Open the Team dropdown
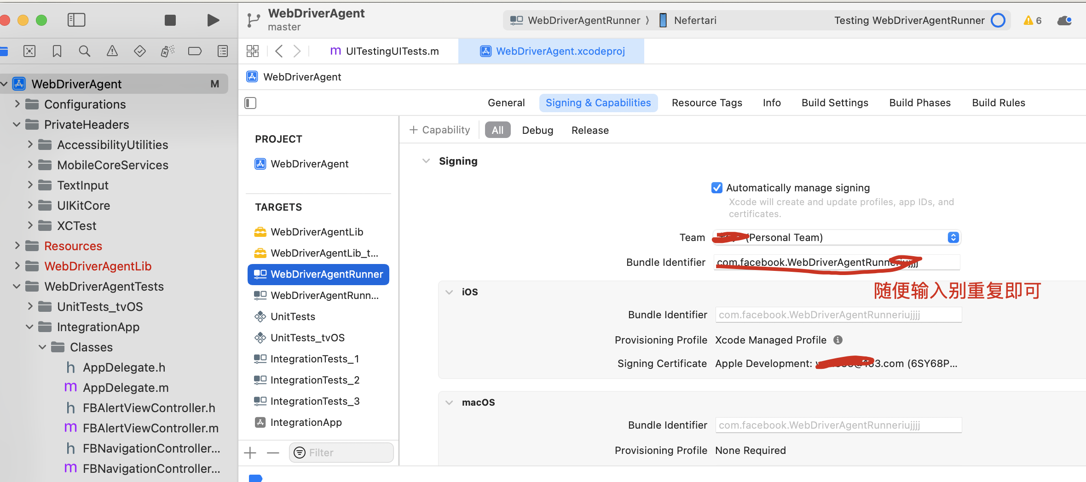Viewport: 1086px width, 482px height. pos(837,237)
